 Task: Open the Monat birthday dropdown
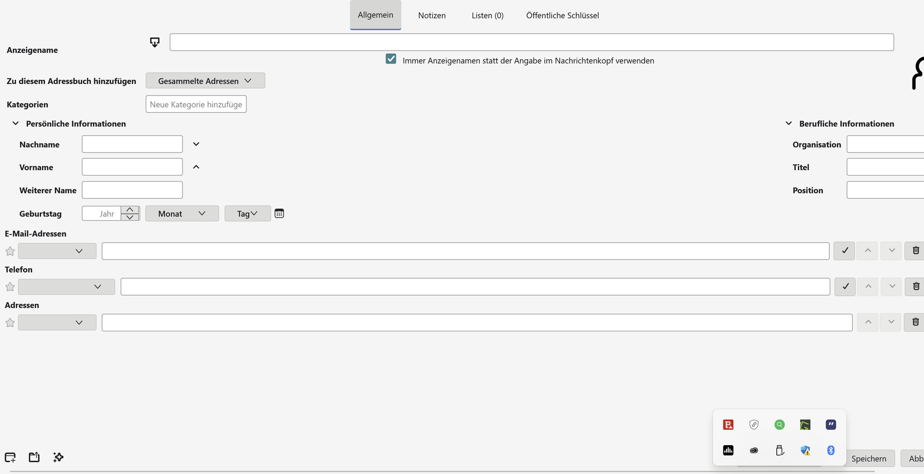click(x=182, y=213)
